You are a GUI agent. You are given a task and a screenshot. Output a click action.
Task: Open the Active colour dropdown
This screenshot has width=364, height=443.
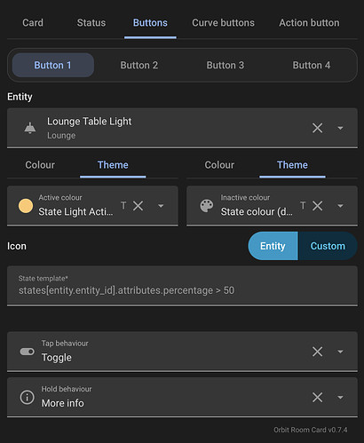point(161,206)
